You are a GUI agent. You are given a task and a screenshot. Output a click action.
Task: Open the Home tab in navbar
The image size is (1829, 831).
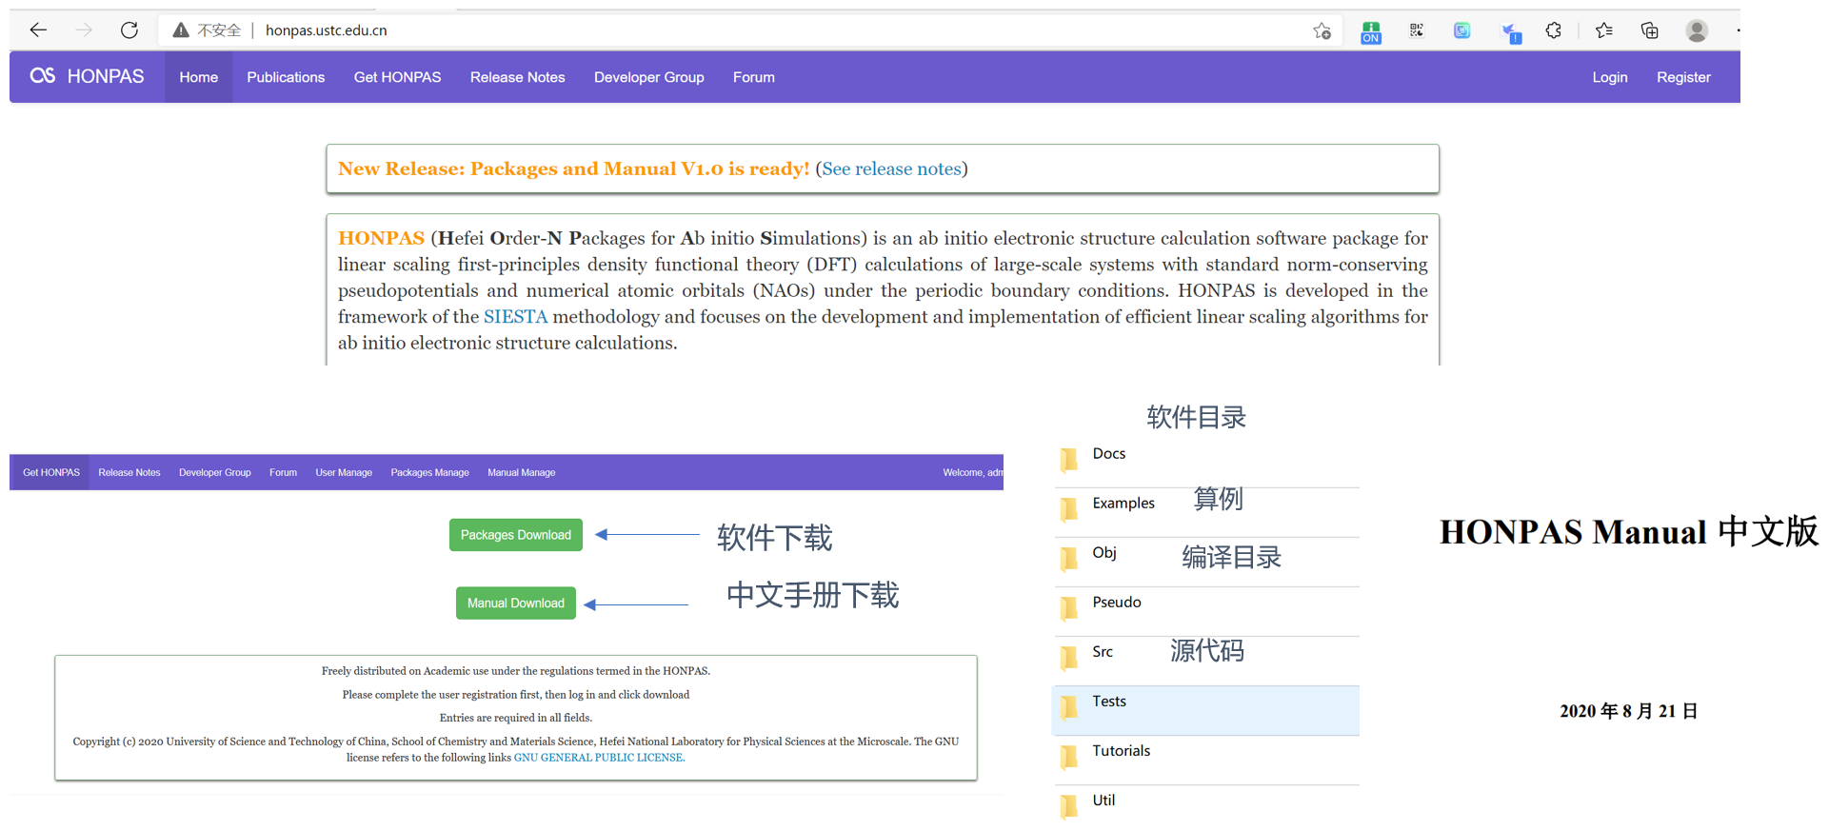tap(199, 77)
